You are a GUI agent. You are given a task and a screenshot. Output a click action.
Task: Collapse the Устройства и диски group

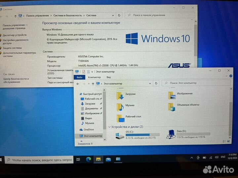[109, 127]
